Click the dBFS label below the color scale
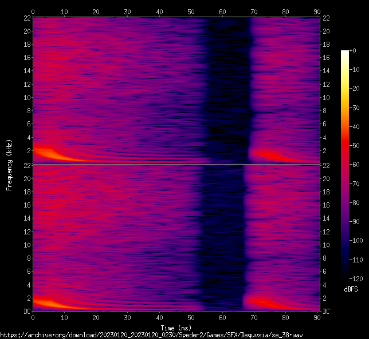 [x=351, y=289]
